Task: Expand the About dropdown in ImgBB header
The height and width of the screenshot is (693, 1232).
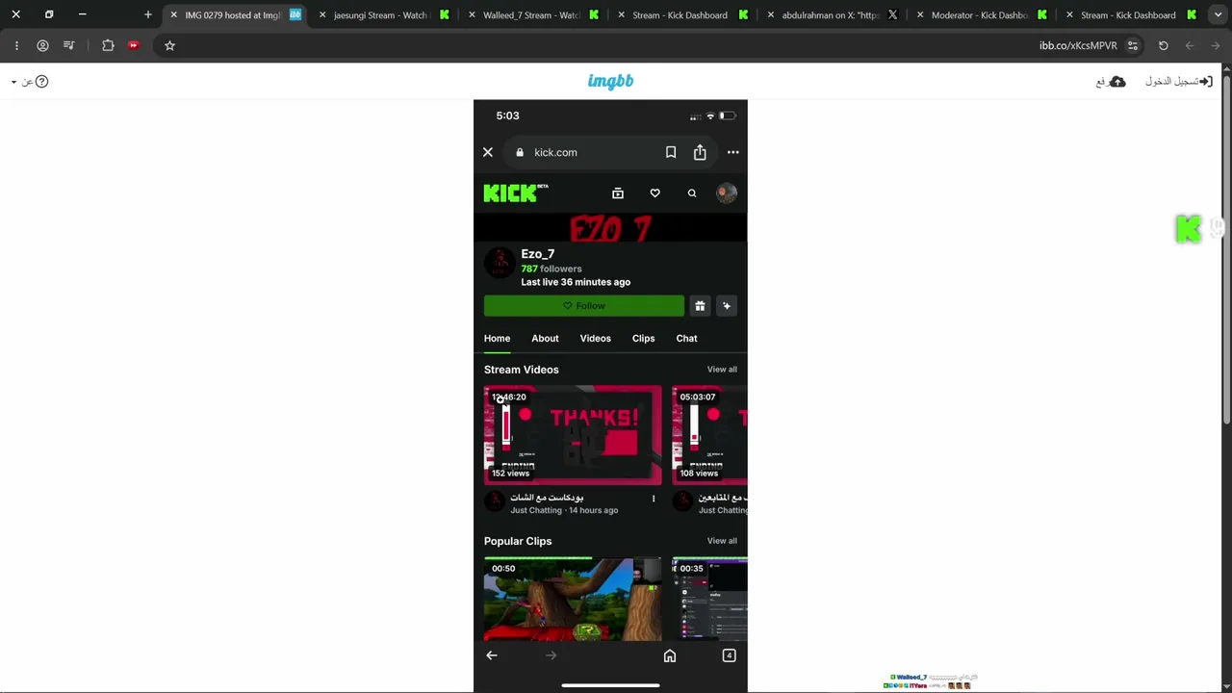Action: pos(29,82)
